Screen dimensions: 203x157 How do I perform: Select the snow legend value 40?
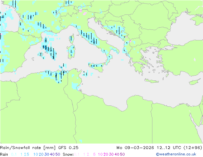117,154
